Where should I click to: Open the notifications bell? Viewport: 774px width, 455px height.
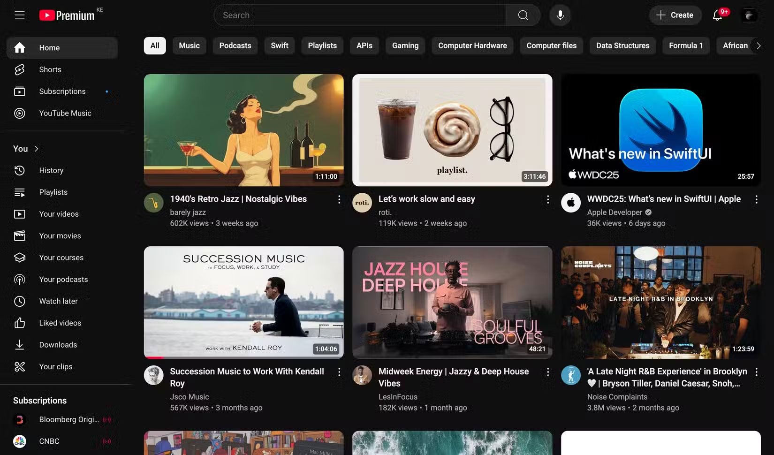717,15
